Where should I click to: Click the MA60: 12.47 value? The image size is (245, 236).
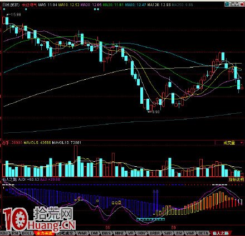click(135, 5)
